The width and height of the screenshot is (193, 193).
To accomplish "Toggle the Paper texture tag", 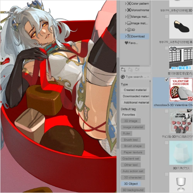I will coord(133,152).
